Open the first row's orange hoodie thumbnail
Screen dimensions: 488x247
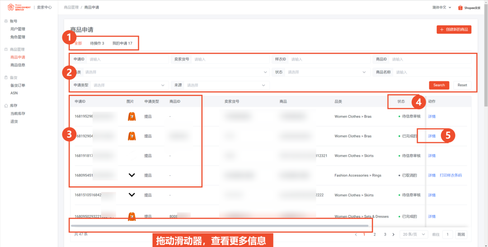(131, 117)
